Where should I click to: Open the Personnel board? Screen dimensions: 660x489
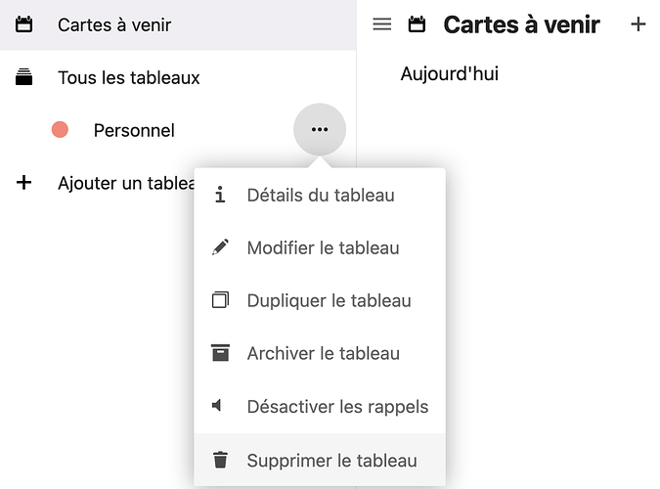point(134,130)
